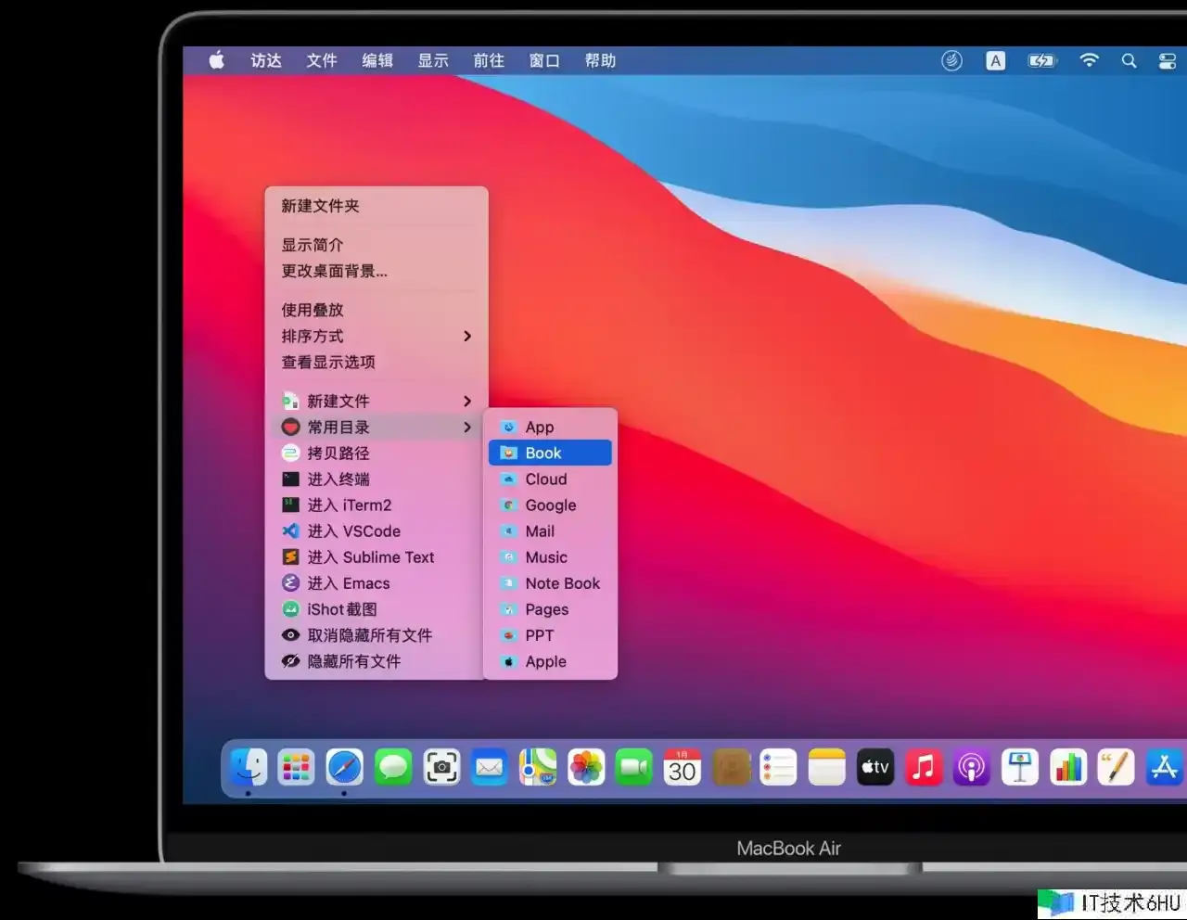Open Safari from the Dock
The height and width of the screenshot is (920, 1187).
(344, 767)
